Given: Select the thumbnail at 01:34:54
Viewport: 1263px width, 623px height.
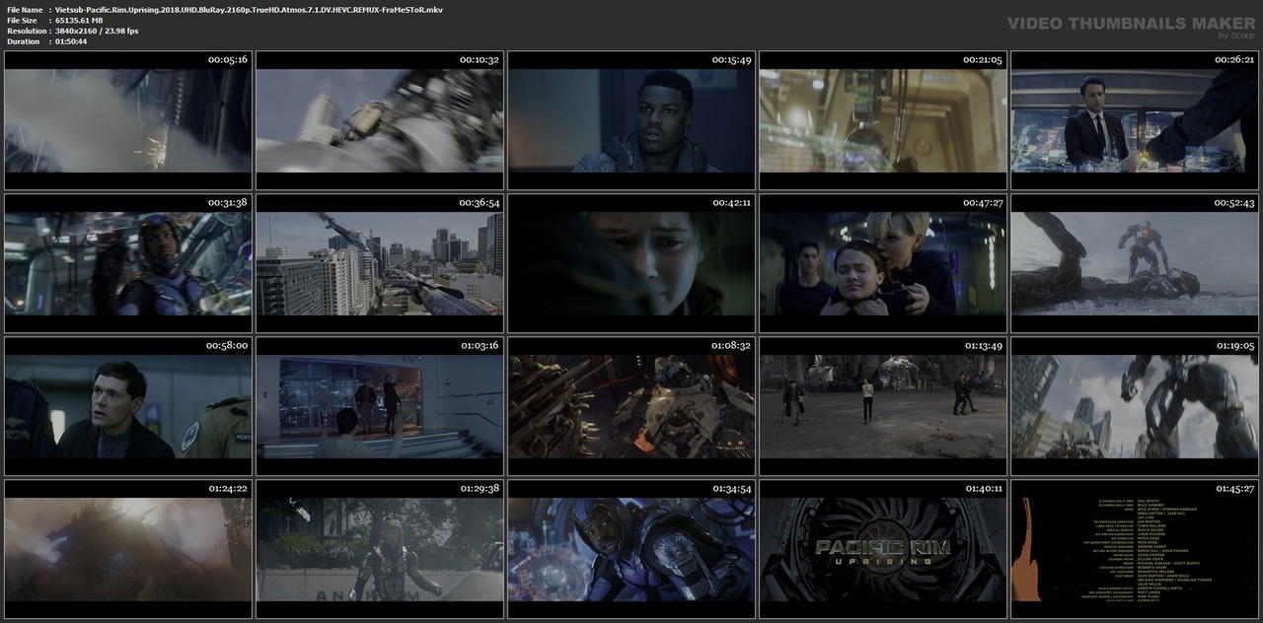Looking at the screenshot, I should click(631, 547).
